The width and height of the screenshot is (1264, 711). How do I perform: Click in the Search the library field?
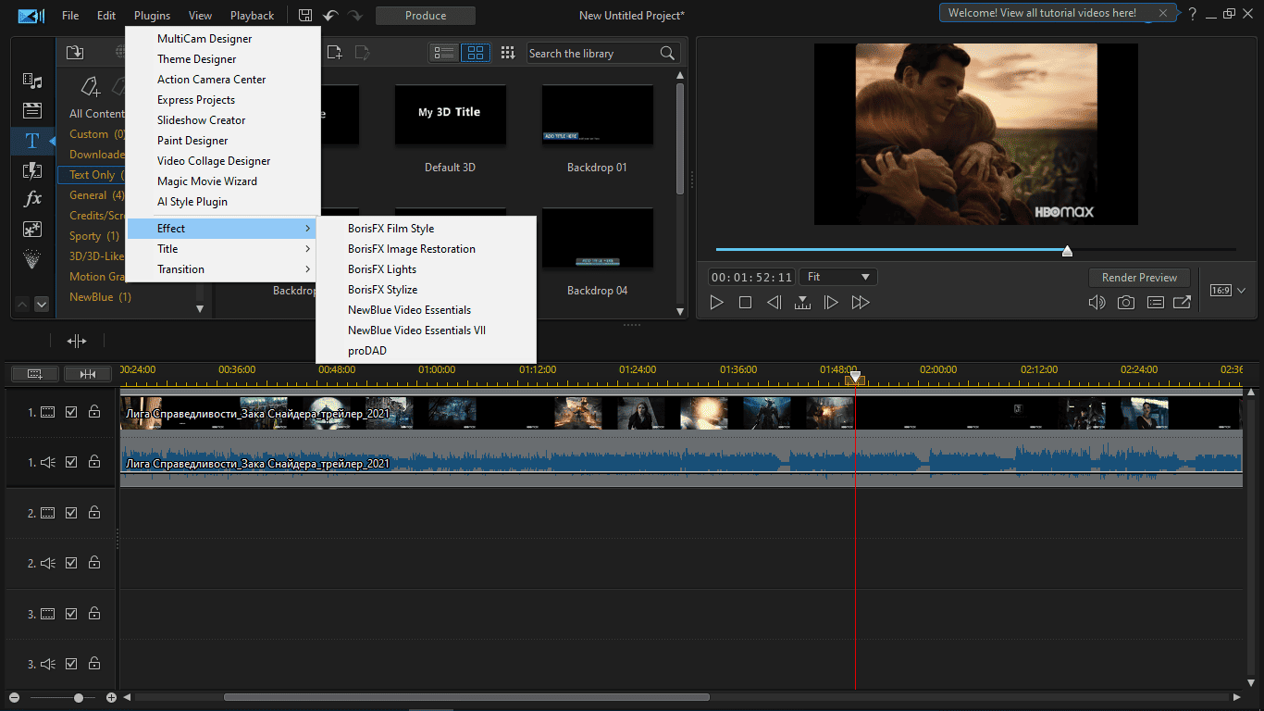click(592, 54)
